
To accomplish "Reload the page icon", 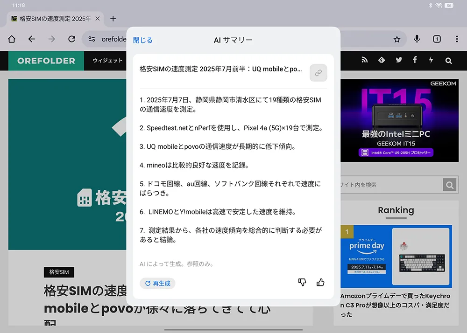I will [x=71, y=39].
